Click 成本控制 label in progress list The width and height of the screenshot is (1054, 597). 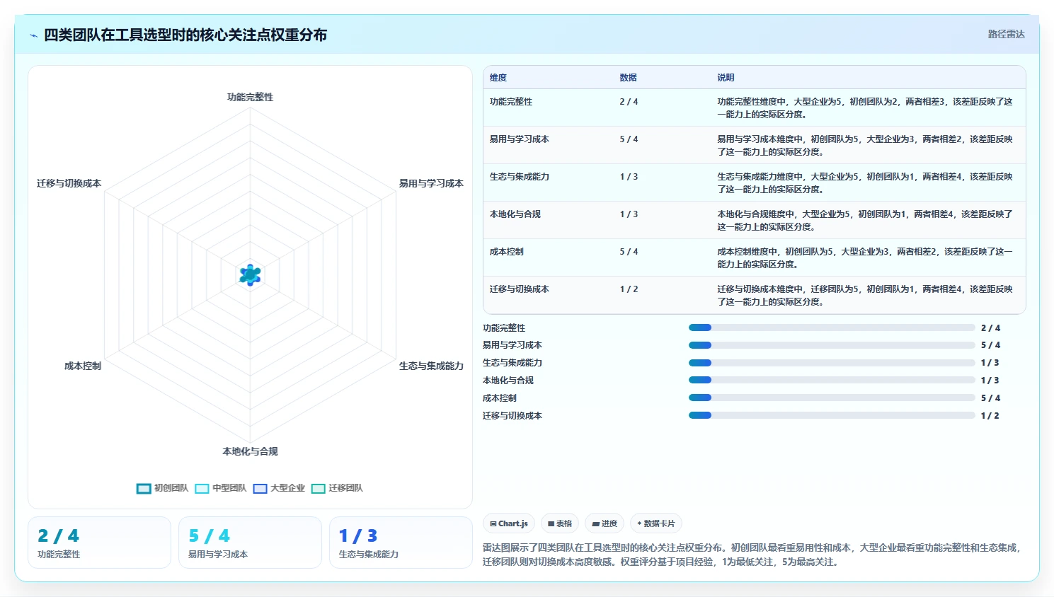click(500, 398)
